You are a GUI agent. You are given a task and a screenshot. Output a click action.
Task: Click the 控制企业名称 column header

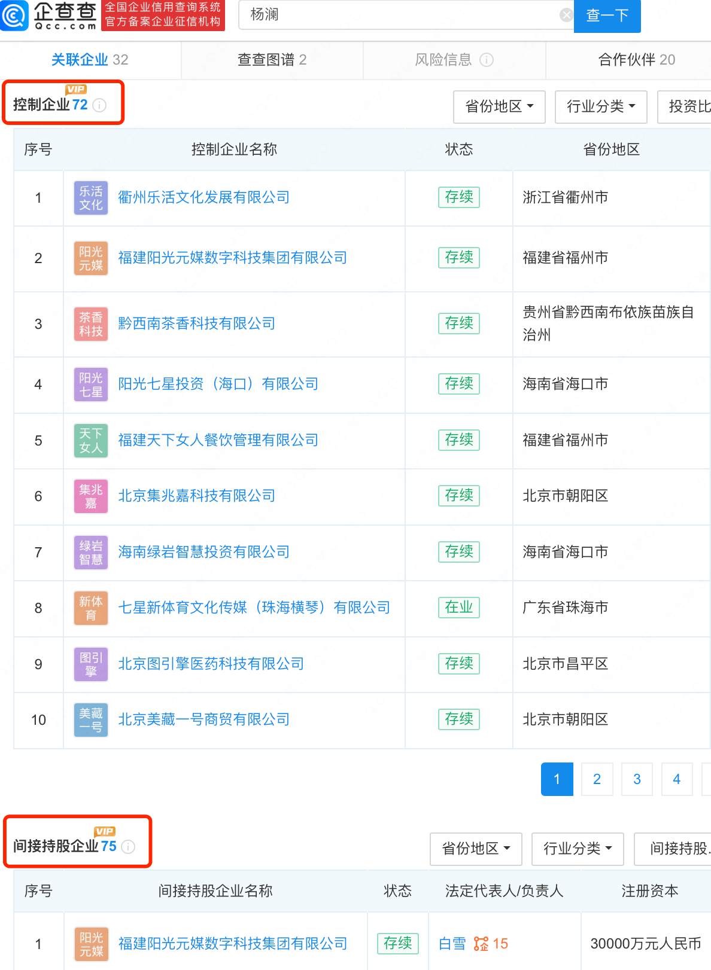tap(234, 150)
